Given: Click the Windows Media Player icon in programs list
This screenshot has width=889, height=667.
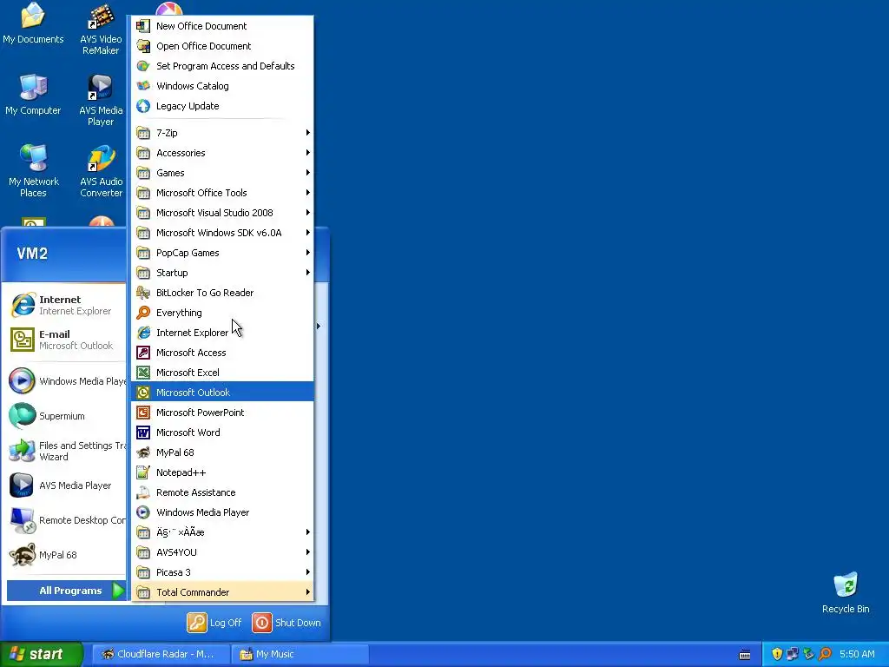Looking at the screenshot, I should coord(143,512).
